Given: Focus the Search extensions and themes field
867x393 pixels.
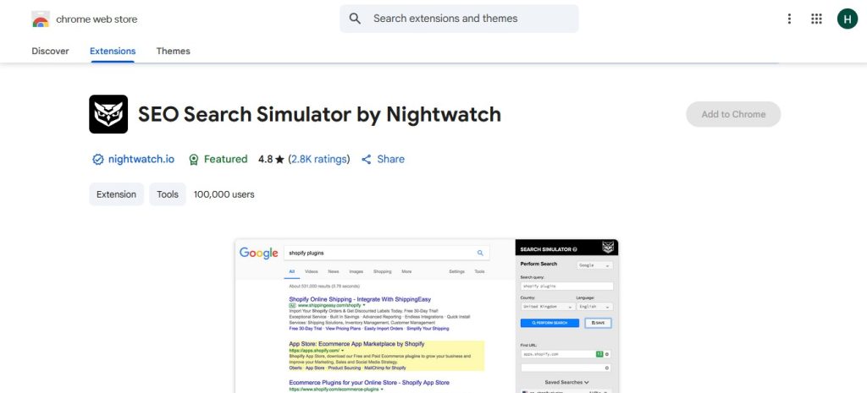Looking at the screenshot, I should pyautogui.click(x=459, y=19).
